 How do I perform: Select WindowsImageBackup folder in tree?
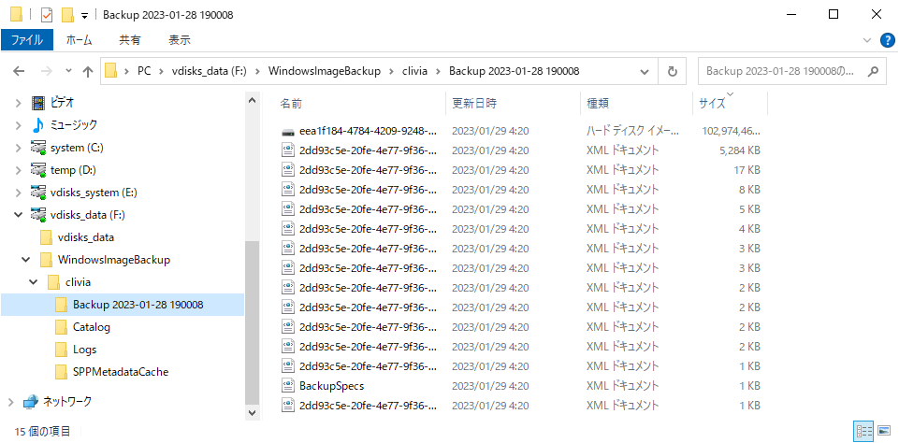(114, 260)
